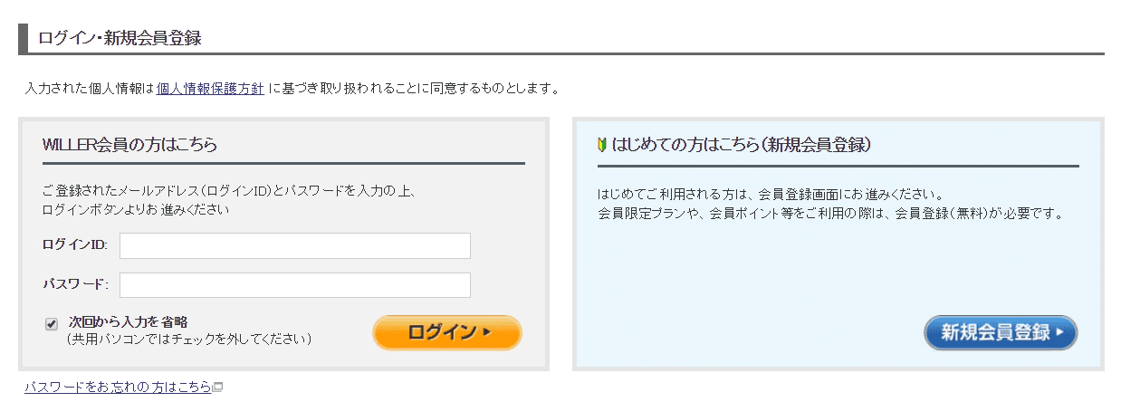Open the 個人情報保護方針 link
The image size is (1121, 402).
210,89
